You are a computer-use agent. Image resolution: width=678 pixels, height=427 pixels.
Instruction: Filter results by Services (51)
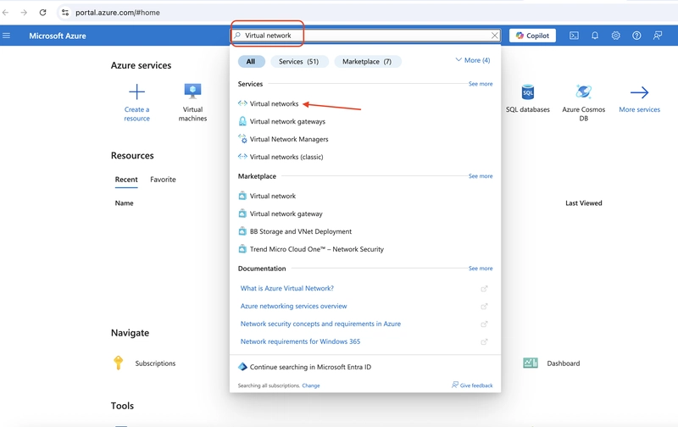[x=299, y=61]
